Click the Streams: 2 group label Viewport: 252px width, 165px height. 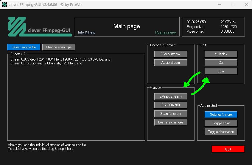tap(18, 54)
